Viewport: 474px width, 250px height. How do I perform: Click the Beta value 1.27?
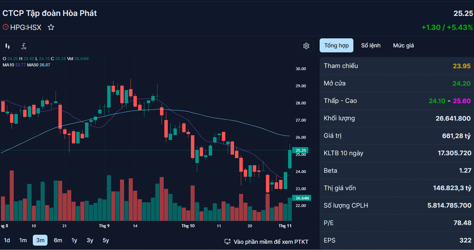click(465, 171)
